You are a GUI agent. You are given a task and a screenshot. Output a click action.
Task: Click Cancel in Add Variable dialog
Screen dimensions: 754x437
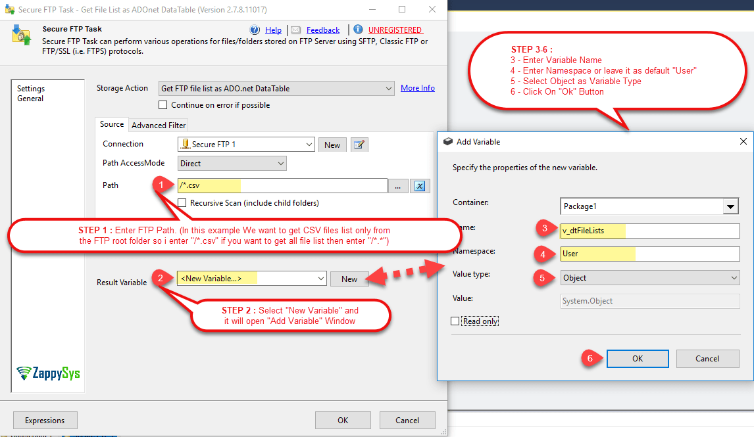pyautogui.click(x=707, y=359)
